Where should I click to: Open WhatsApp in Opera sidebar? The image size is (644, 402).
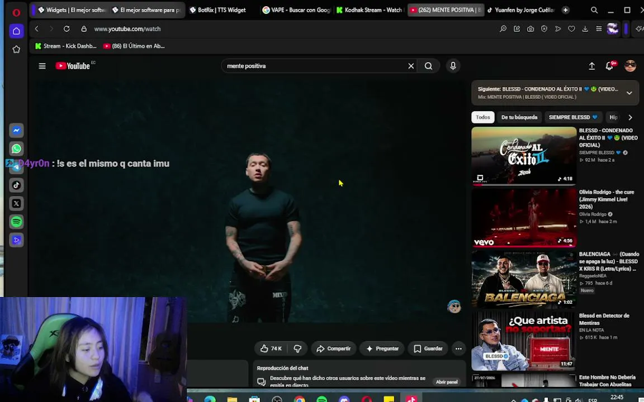tap(16, 149)
